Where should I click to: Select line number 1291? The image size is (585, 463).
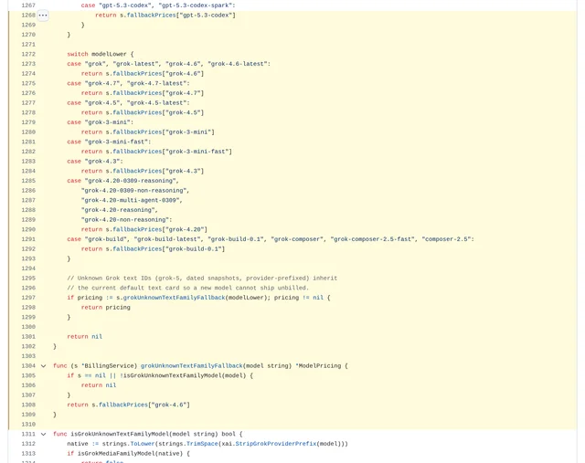[28, 239]
